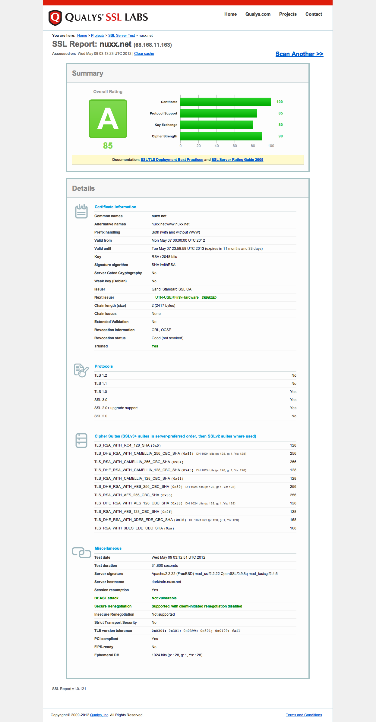Click the UTN-USERFirst-Hardware next issuer text

click(177, 297)
